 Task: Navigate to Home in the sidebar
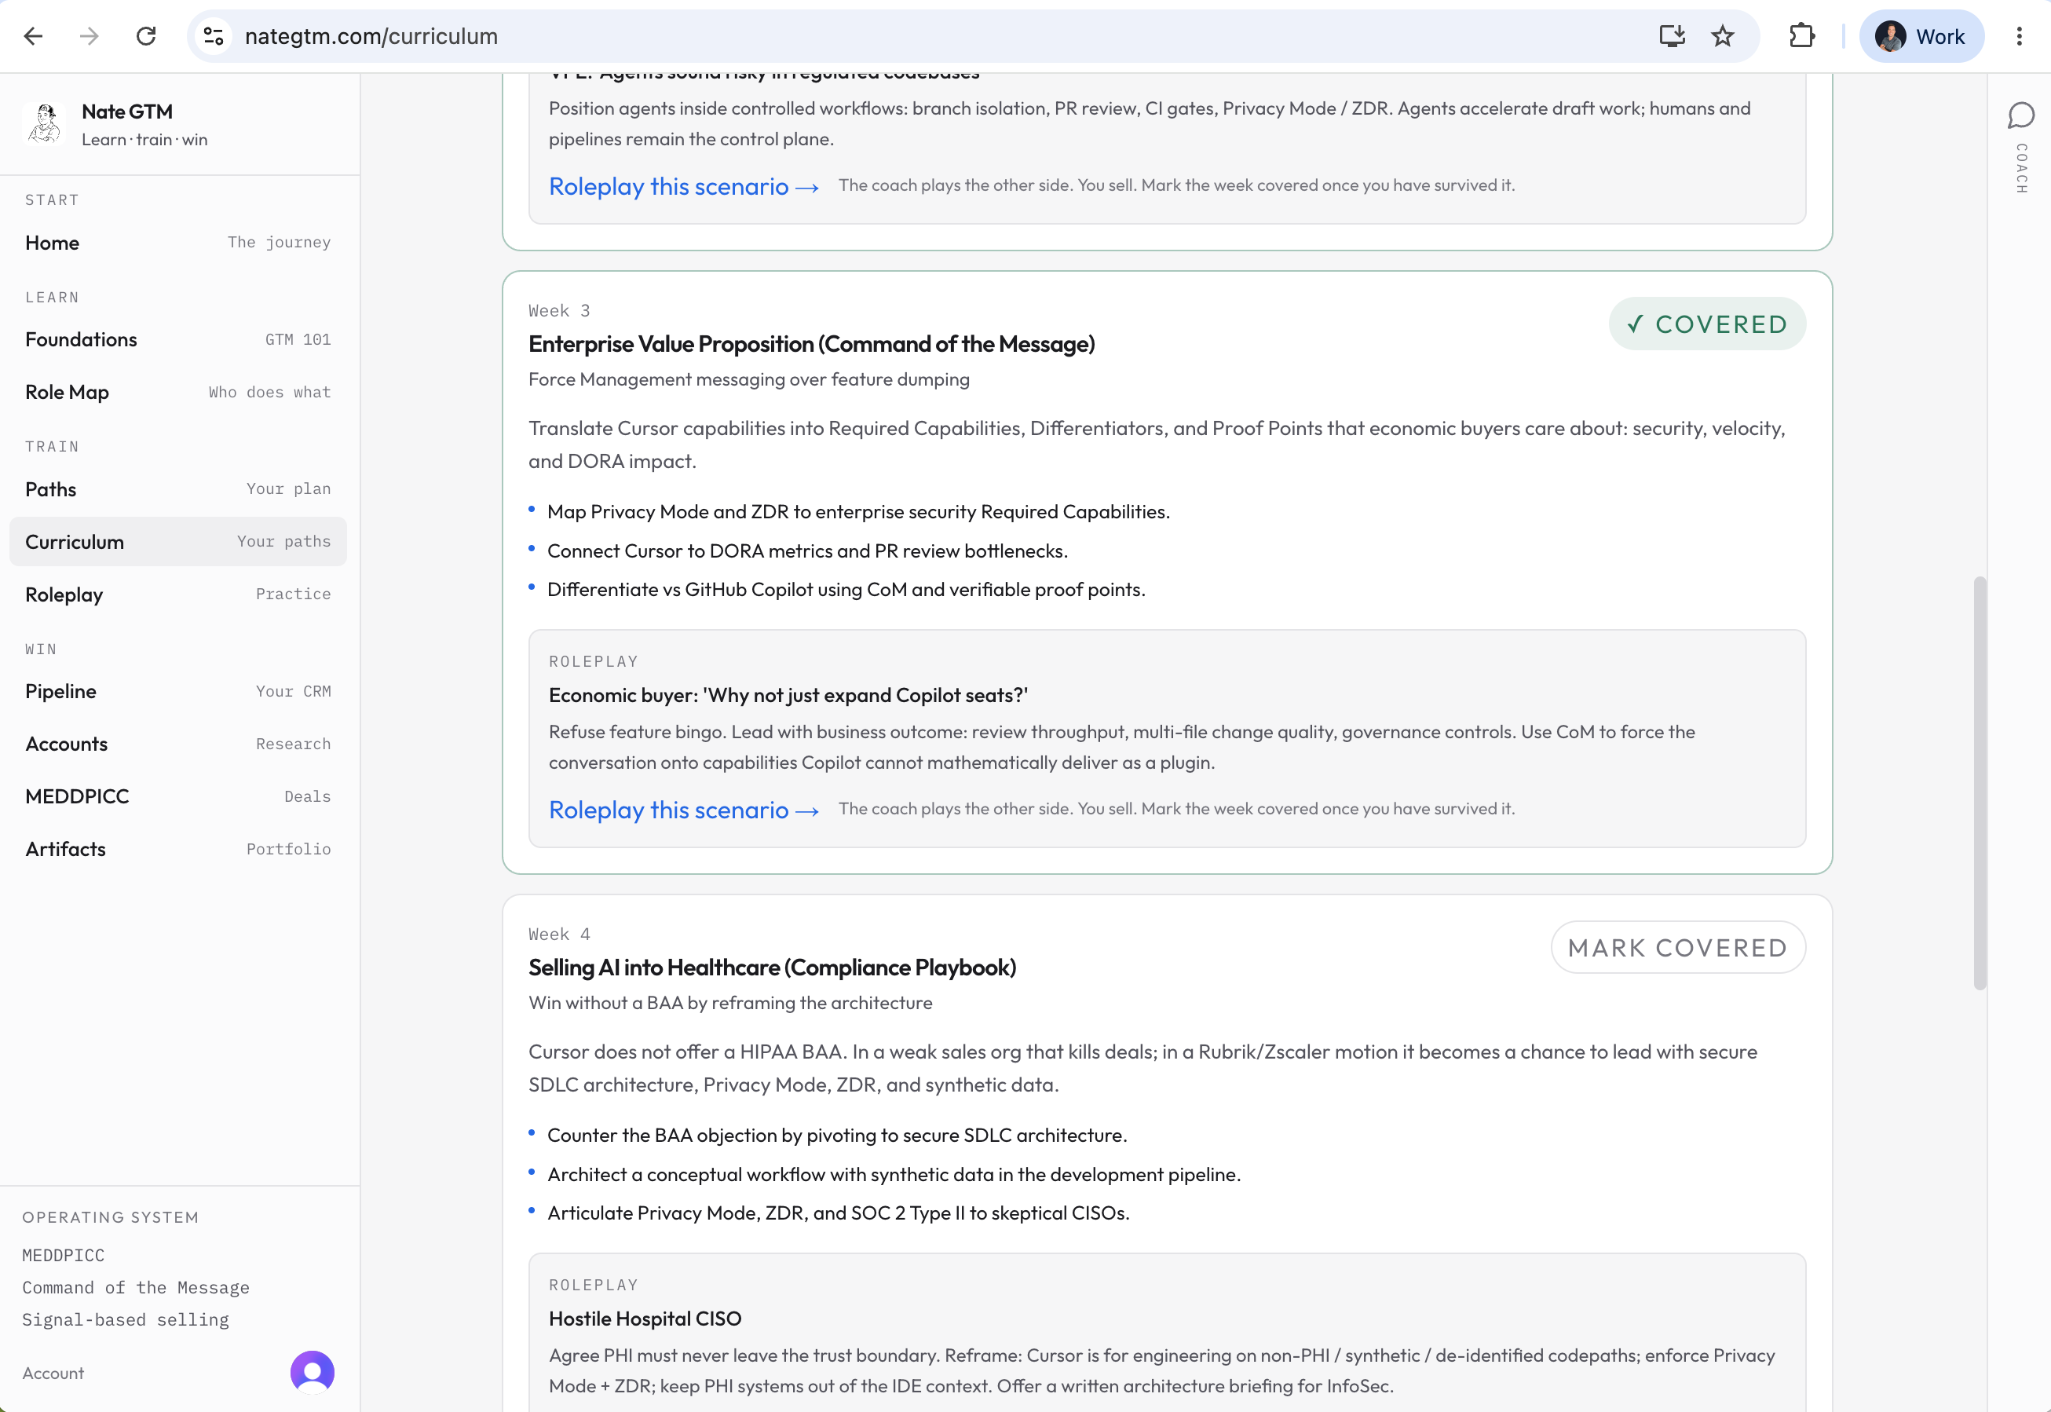point(177,243)
